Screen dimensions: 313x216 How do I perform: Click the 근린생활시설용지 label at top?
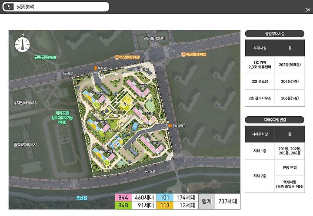pos(154,38)
